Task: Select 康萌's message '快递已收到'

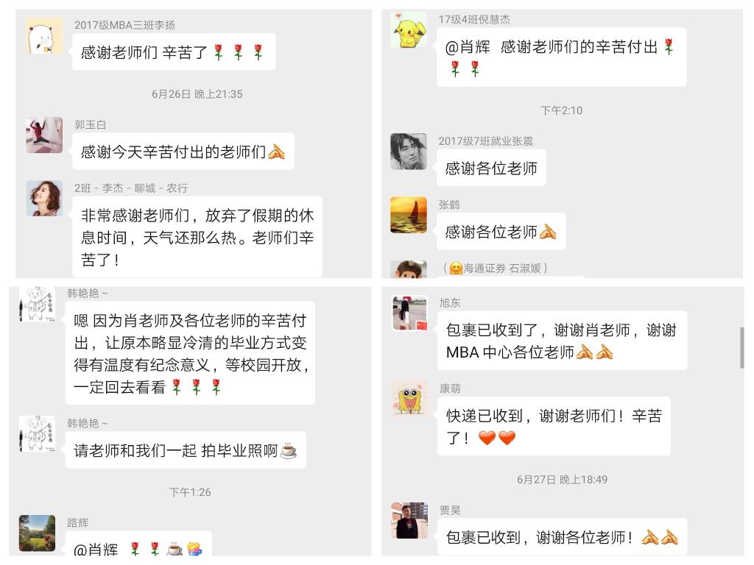Action: pos(554,426)
